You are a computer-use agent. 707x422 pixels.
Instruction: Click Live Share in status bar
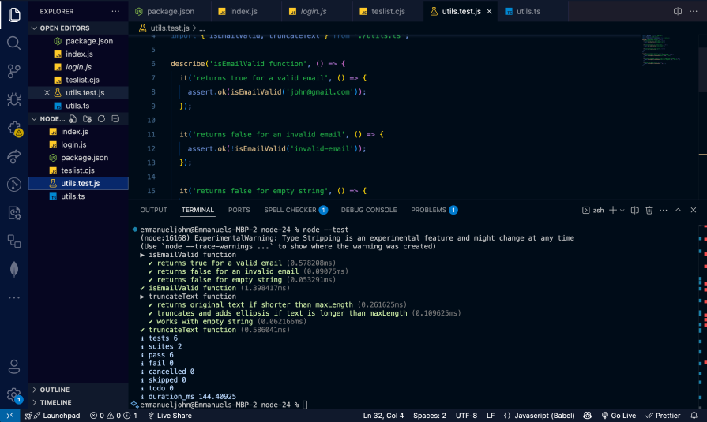170,415
